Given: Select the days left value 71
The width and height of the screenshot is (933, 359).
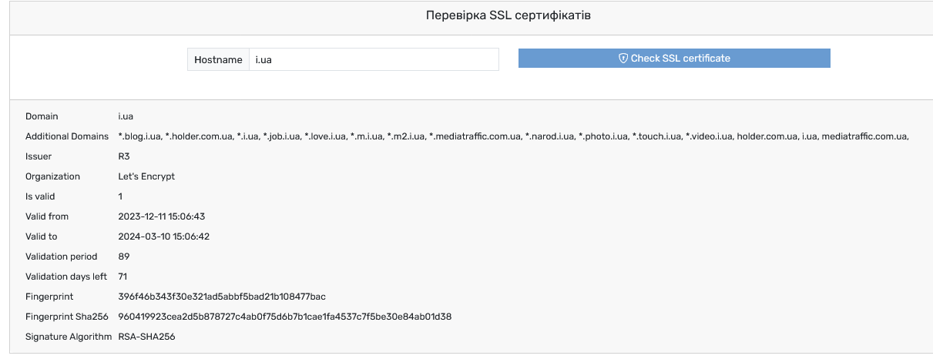Looking at the screenshot, I should click(123, 277).
